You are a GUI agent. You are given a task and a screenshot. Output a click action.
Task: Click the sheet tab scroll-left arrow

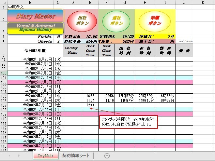[9, 156]
